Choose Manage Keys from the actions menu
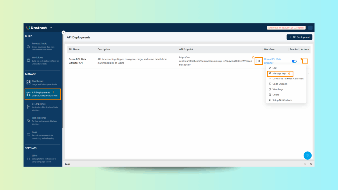Viewport: 338px width, 190px height. (x=279, y=73)
